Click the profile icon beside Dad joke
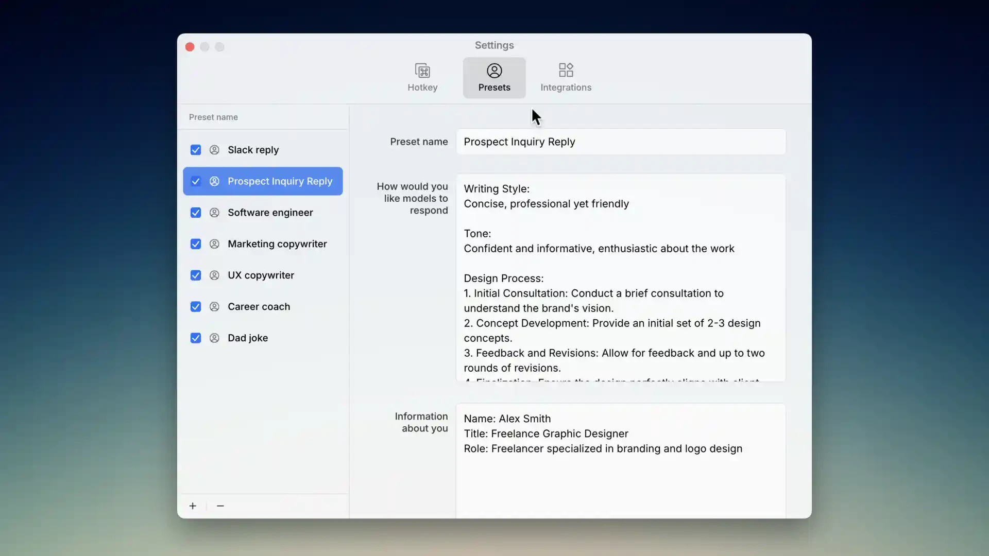 (214, 338)
